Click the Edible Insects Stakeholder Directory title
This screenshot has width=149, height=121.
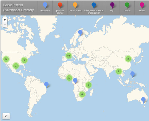pos(18,7)
